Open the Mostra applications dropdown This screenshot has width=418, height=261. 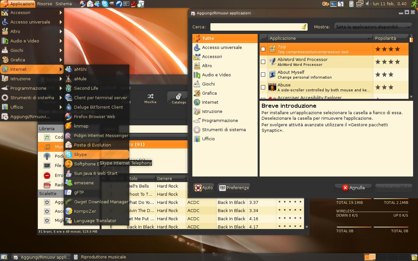click(373, 27)
